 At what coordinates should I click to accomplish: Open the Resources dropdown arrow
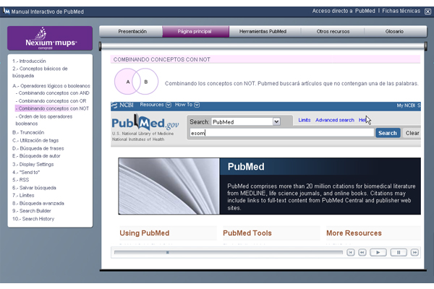pyautogui.click(x=169, y=105)
